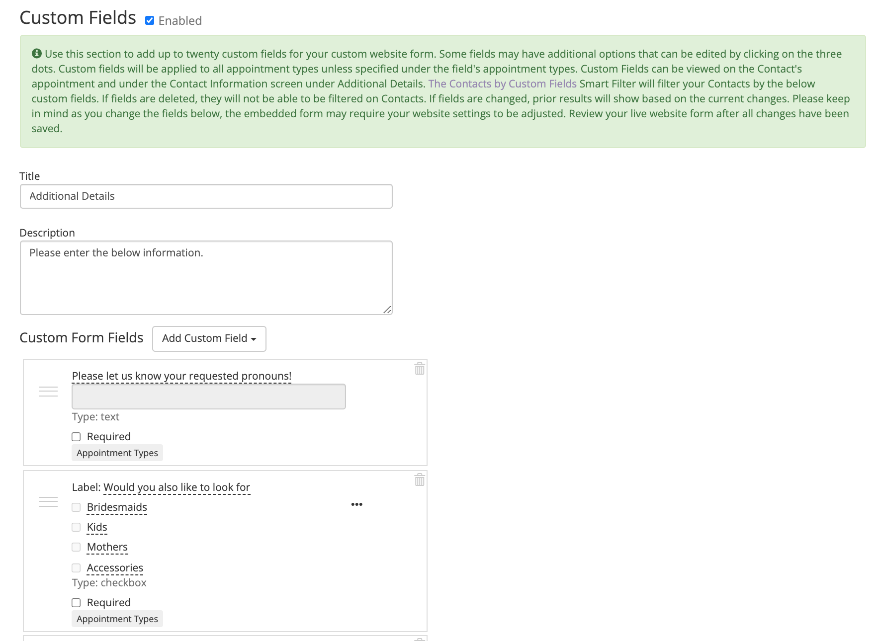This screenshot has width=878, height=641.
Task: Open 'The Contacts by Custom Fields' link
Action: pyautogui.click(x=502, y=83)
